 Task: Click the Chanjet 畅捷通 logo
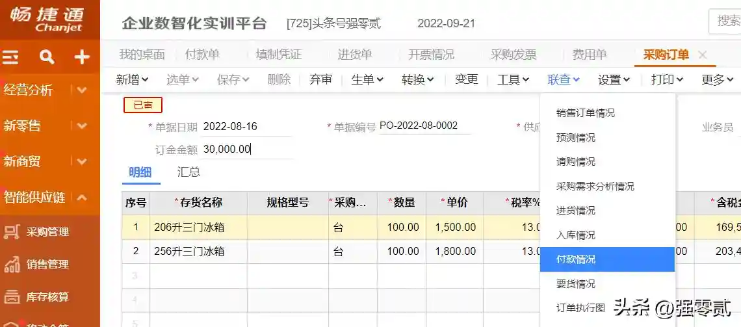(49, 20)
